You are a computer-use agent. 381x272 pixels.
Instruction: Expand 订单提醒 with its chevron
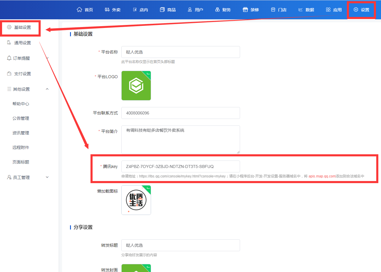47,58
